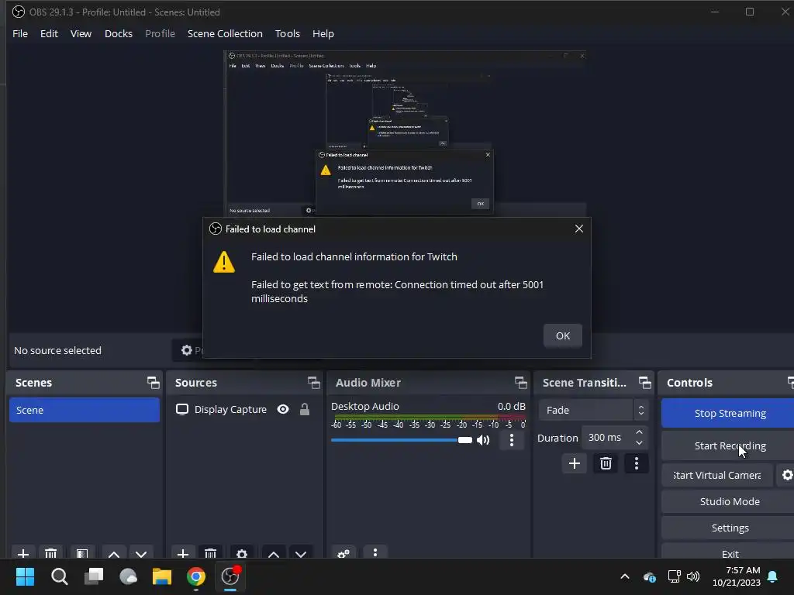Open source Properties gear in source toolbar

[x=188, y=350]
